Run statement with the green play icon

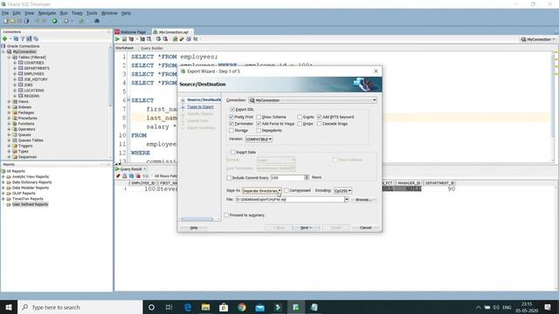click(x=117, y=39)
